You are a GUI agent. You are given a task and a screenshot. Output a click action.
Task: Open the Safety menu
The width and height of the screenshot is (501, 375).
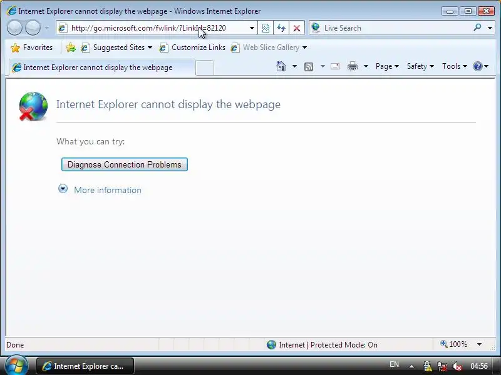[x=420, y=66]
